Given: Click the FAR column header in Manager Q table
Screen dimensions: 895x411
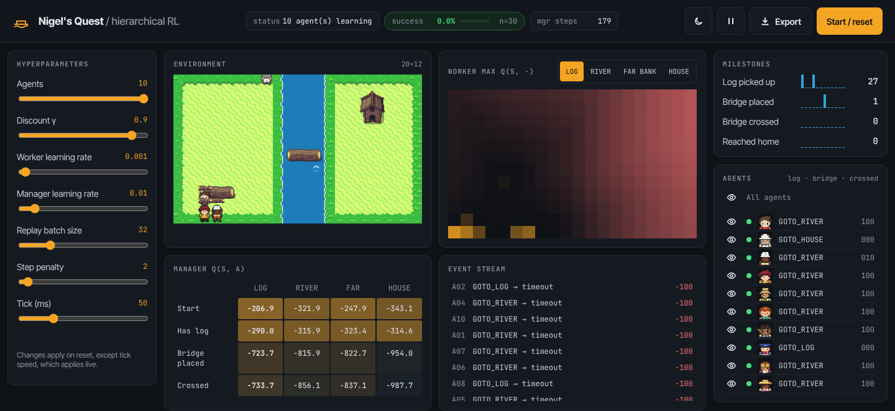Looking at the screenshot, I should tap(353, 288).
